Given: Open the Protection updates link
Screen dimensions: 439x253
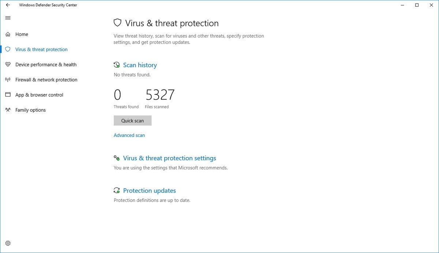Looking at the screenshot, I should click(149, 191).
